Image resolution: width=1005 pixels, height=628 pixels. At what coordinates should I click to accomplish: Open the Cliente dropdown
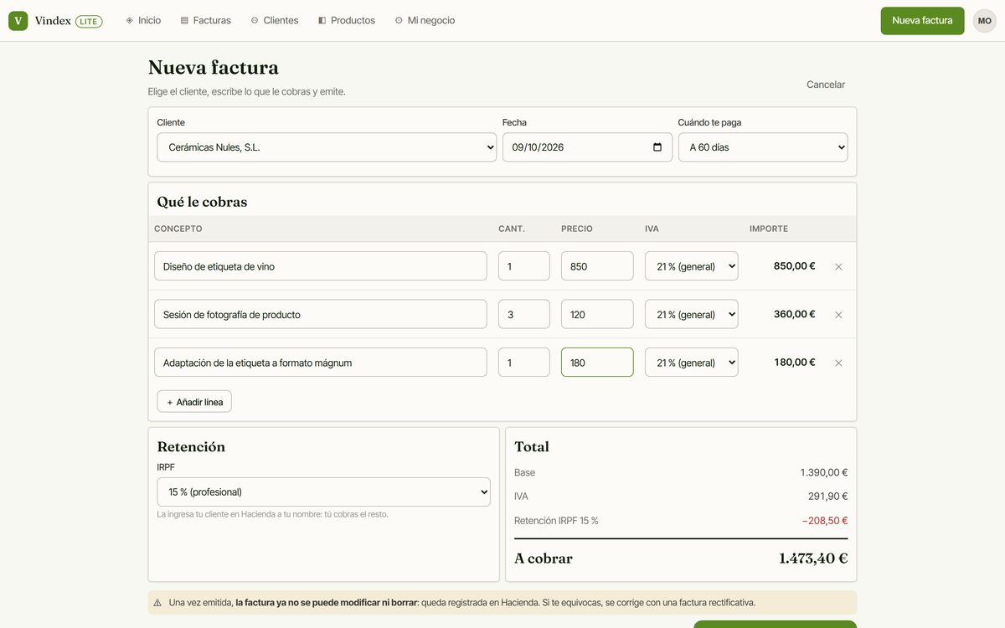tap(327, 147)
